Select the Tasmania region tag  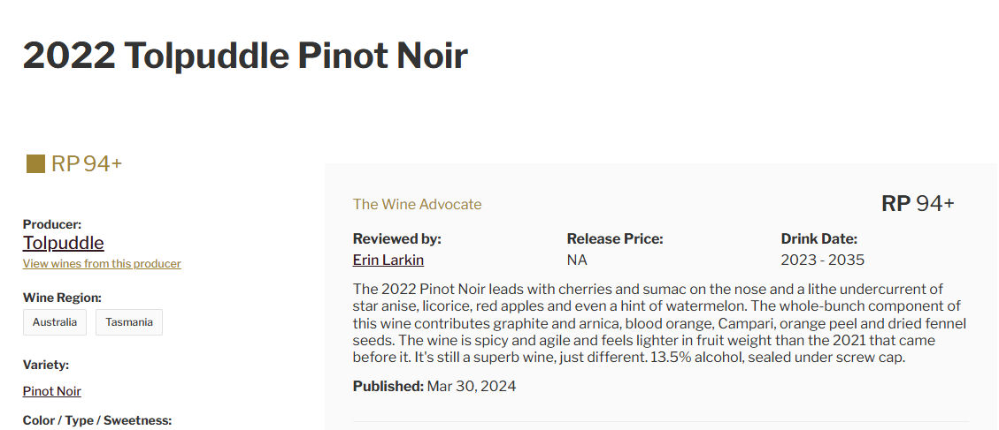[129, 322]
